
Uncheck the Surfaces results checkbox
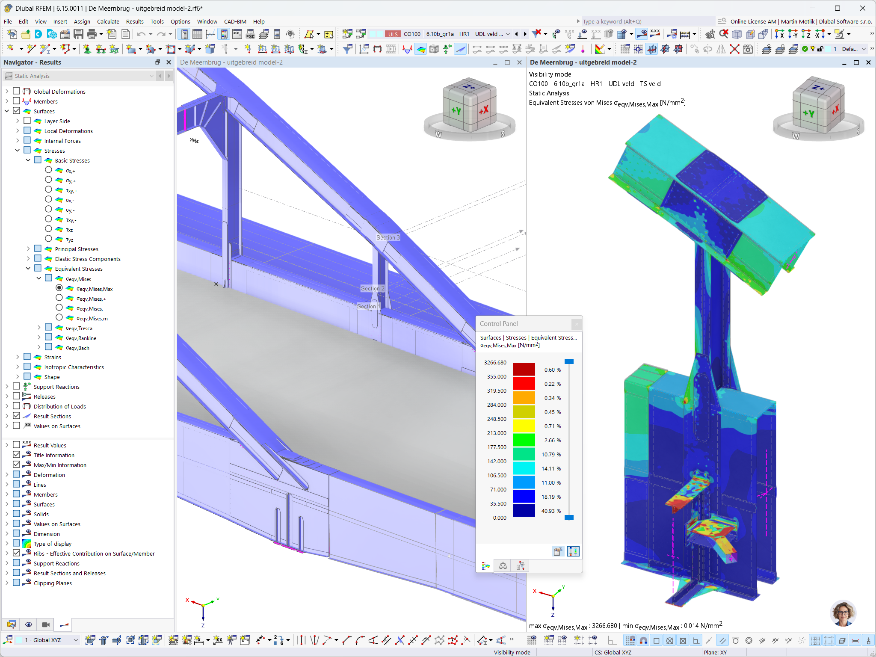[x=17, y=111]
